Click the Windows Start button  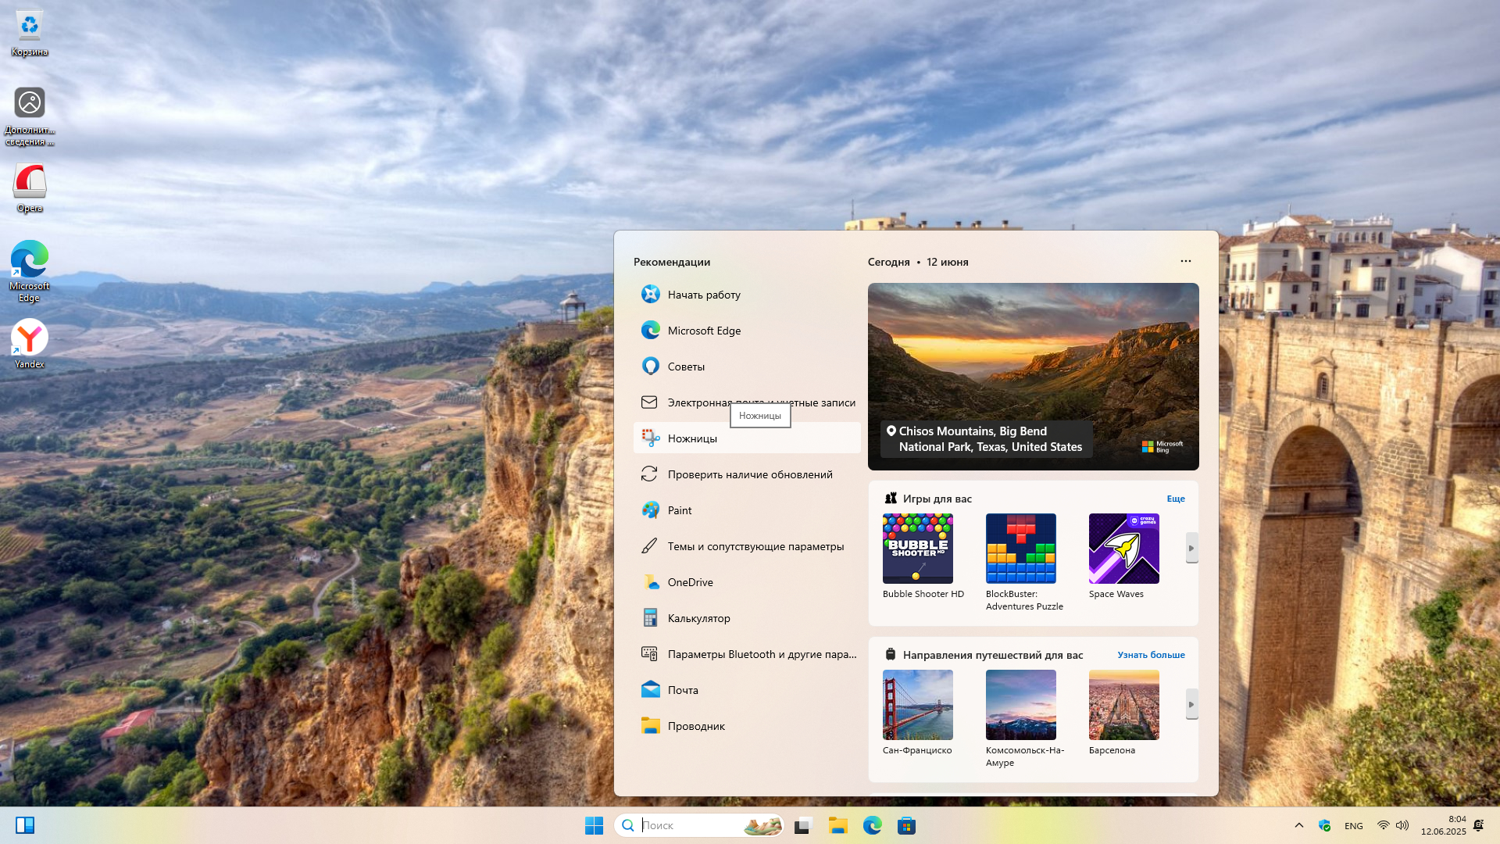pyautogui.click(x=594, y=825)
